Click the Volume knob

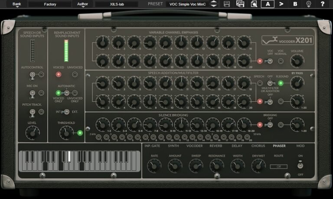pyautogui.click(x=297, y=61)
